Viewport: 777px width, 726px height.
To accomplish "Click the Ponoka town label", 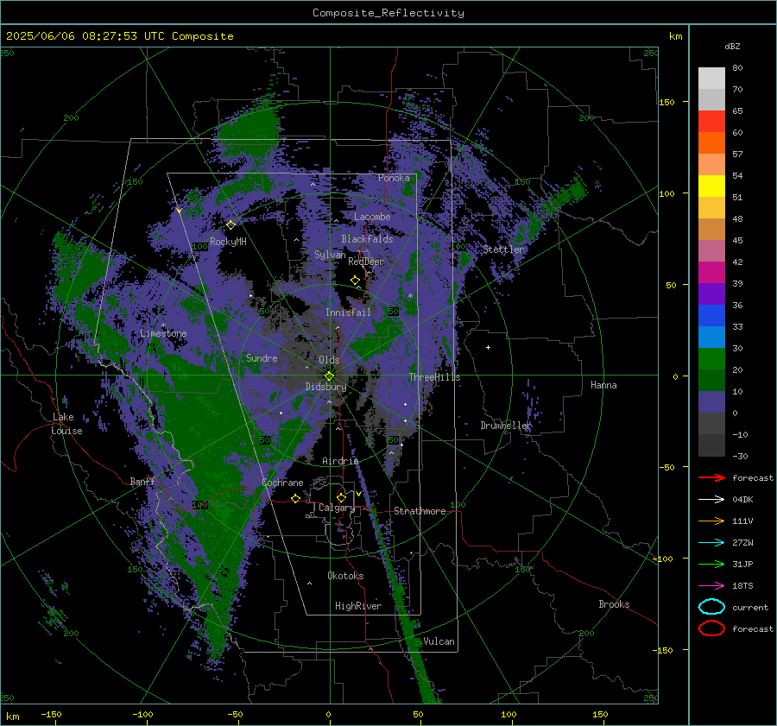I will pos(394,178).
